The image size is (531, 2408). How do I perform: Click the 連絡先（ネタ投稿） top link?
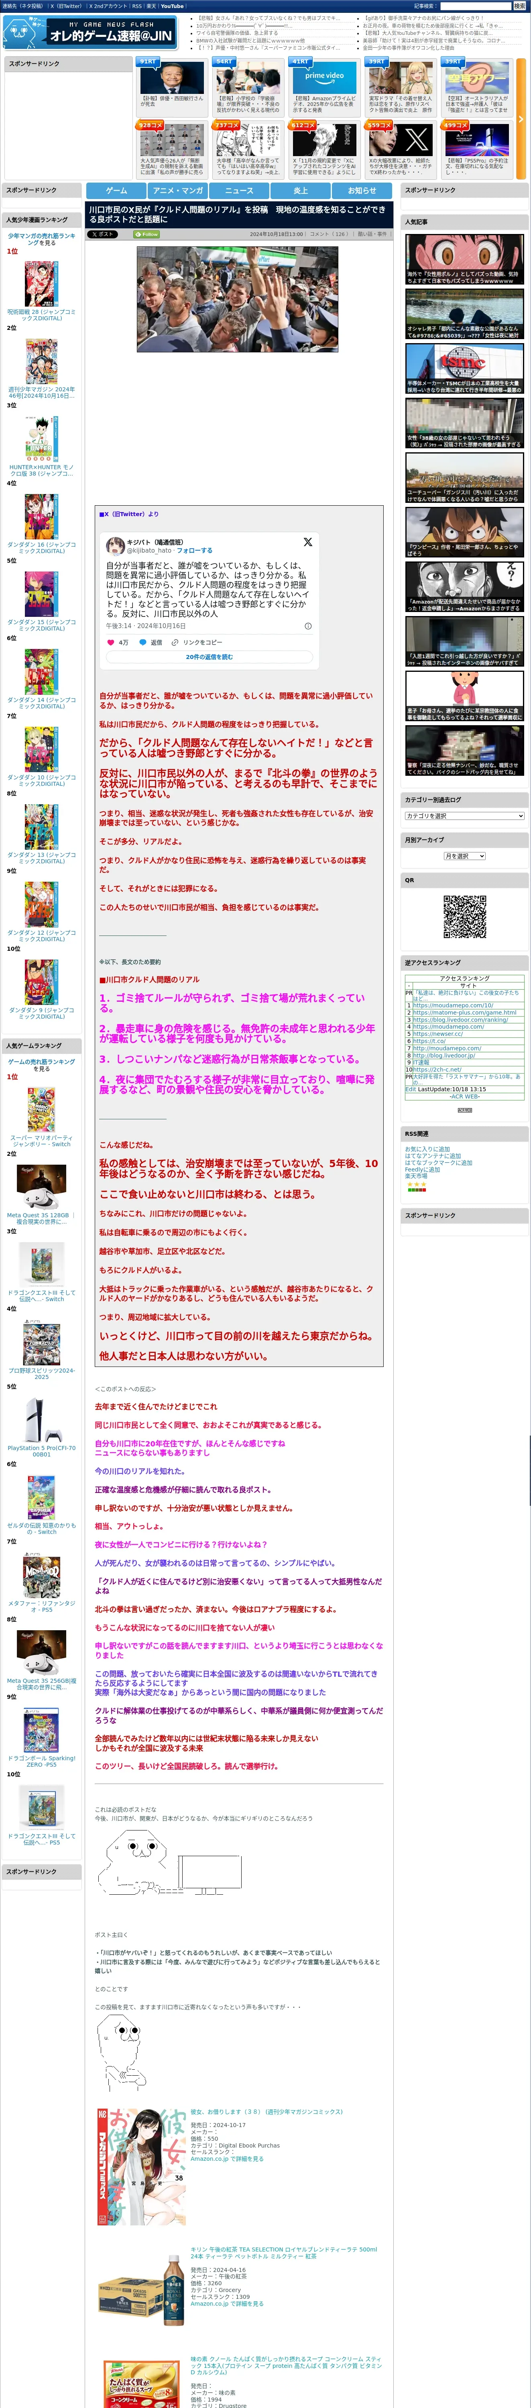pyautogui.click(x=22, y=6)
